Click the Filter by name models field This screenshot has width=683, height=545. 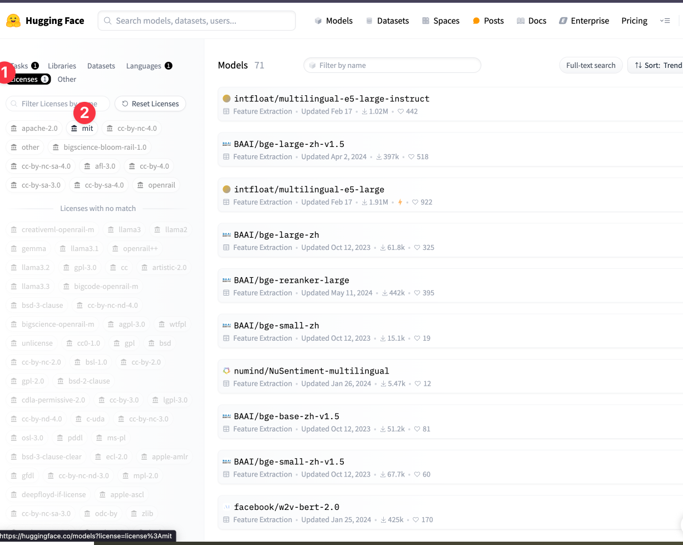[x=392, y=65]
